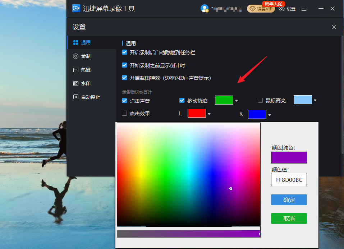Switch to the 热键 settings tab
The height and width of the screenshot is (249, 344).
click(x=86, y=70)
